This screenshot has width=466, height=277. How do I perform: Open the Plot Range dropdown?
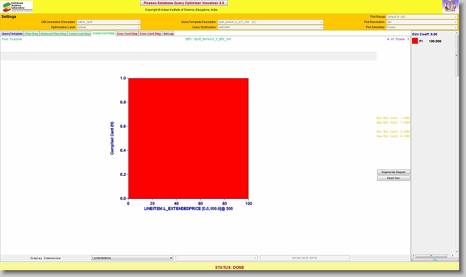(x=422, y=17)
